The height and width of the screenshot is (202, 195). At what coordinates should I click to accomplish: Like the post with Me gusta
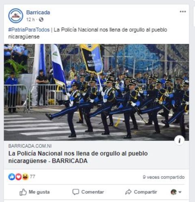(35, 192)
